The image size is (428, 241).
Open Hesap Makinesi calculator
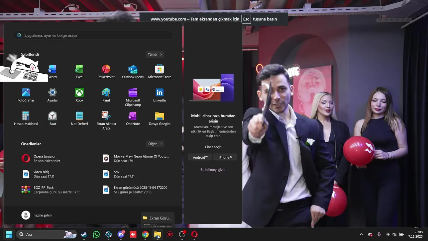26,119
